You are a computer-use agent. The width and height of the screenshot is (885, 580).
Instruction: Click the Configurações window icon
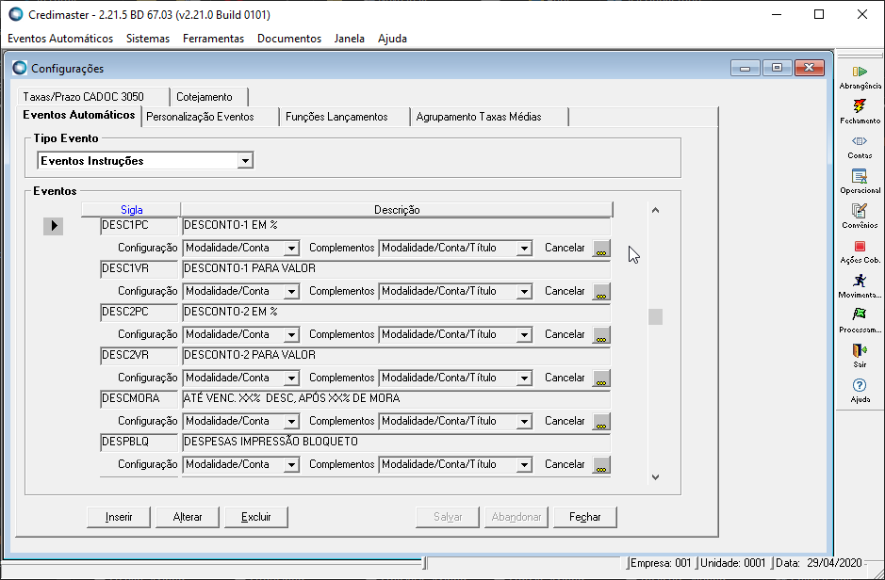point(20,68)
